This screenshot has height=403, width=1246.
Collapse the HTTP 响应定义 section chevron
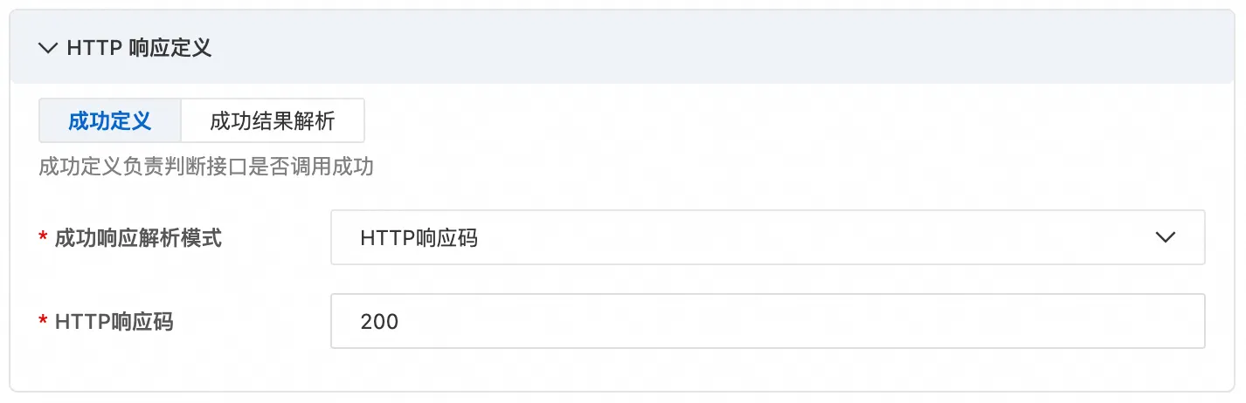(48, 48)
